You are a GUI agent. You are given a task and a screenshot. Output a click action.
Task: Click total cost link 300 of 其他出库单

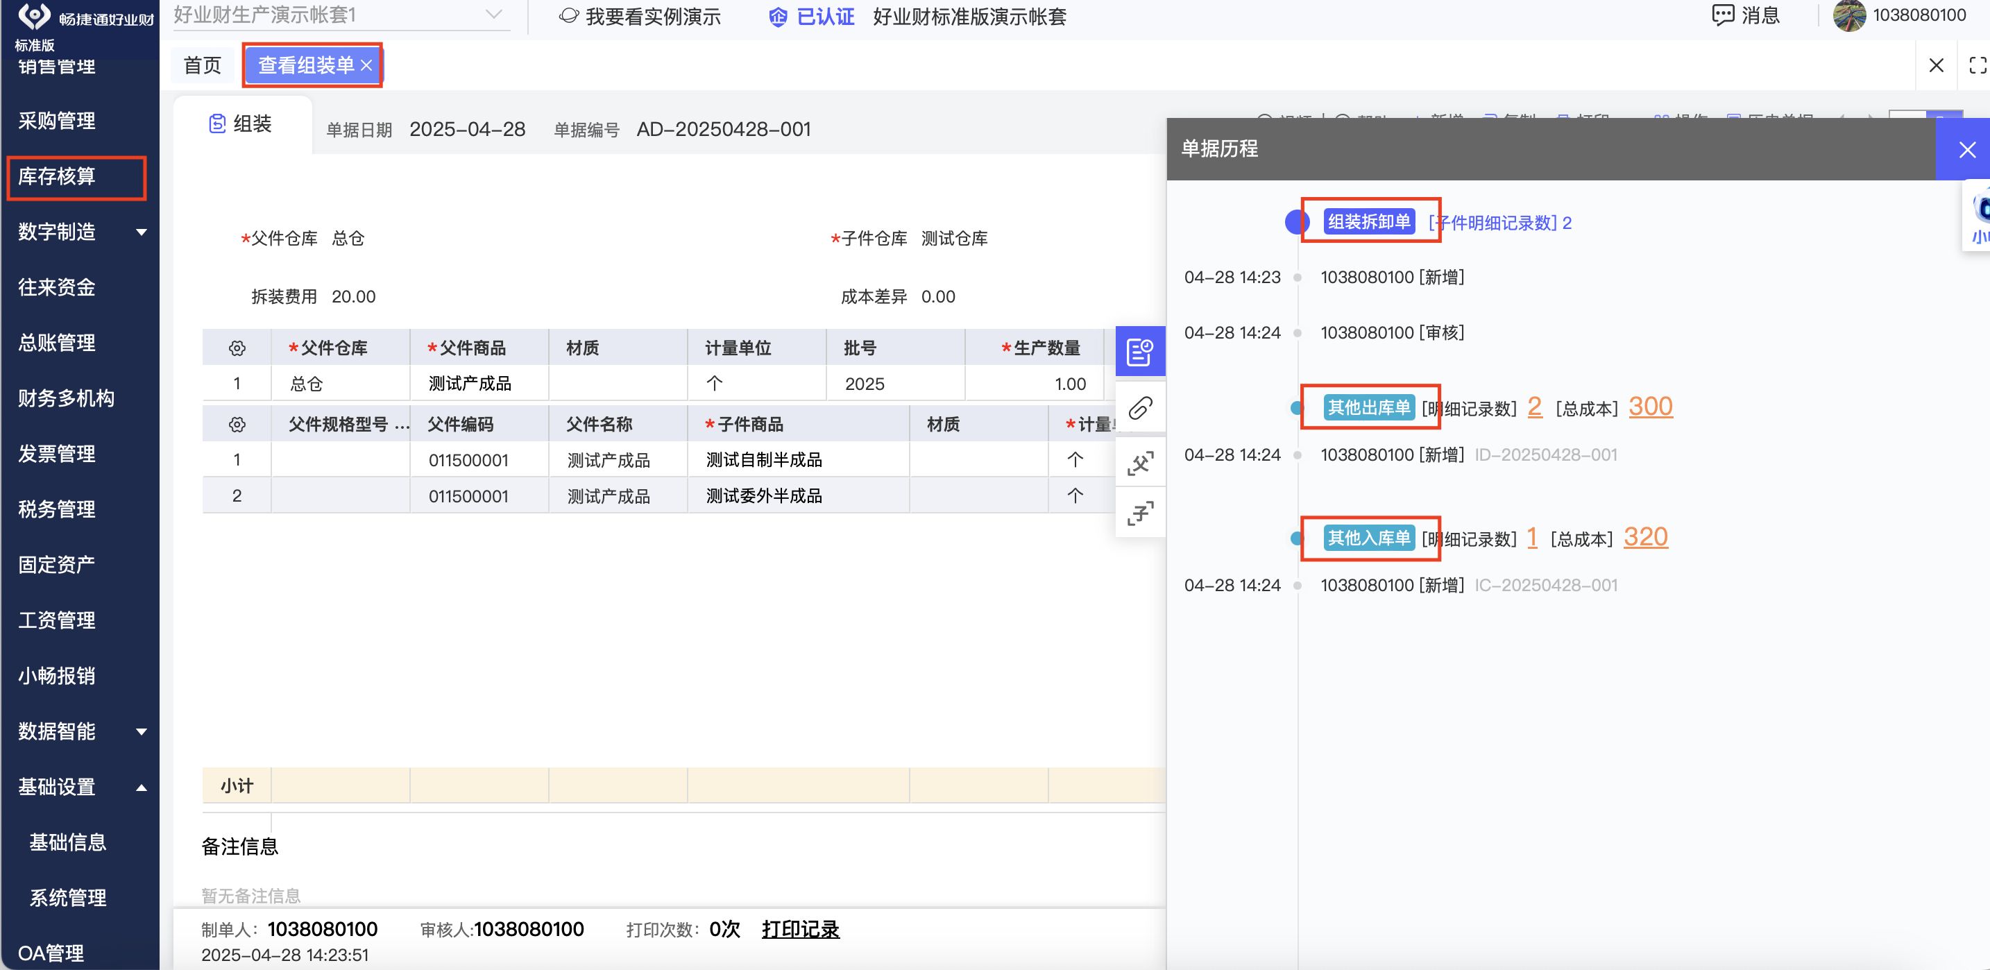point(1649,406)
